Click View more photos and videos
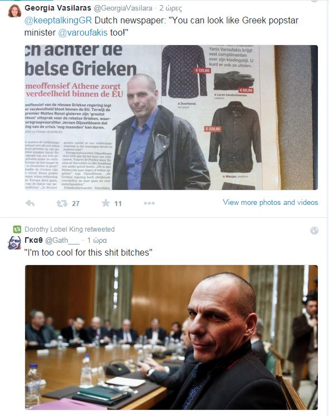Screen dimensions: 329x416 (270, 202)
